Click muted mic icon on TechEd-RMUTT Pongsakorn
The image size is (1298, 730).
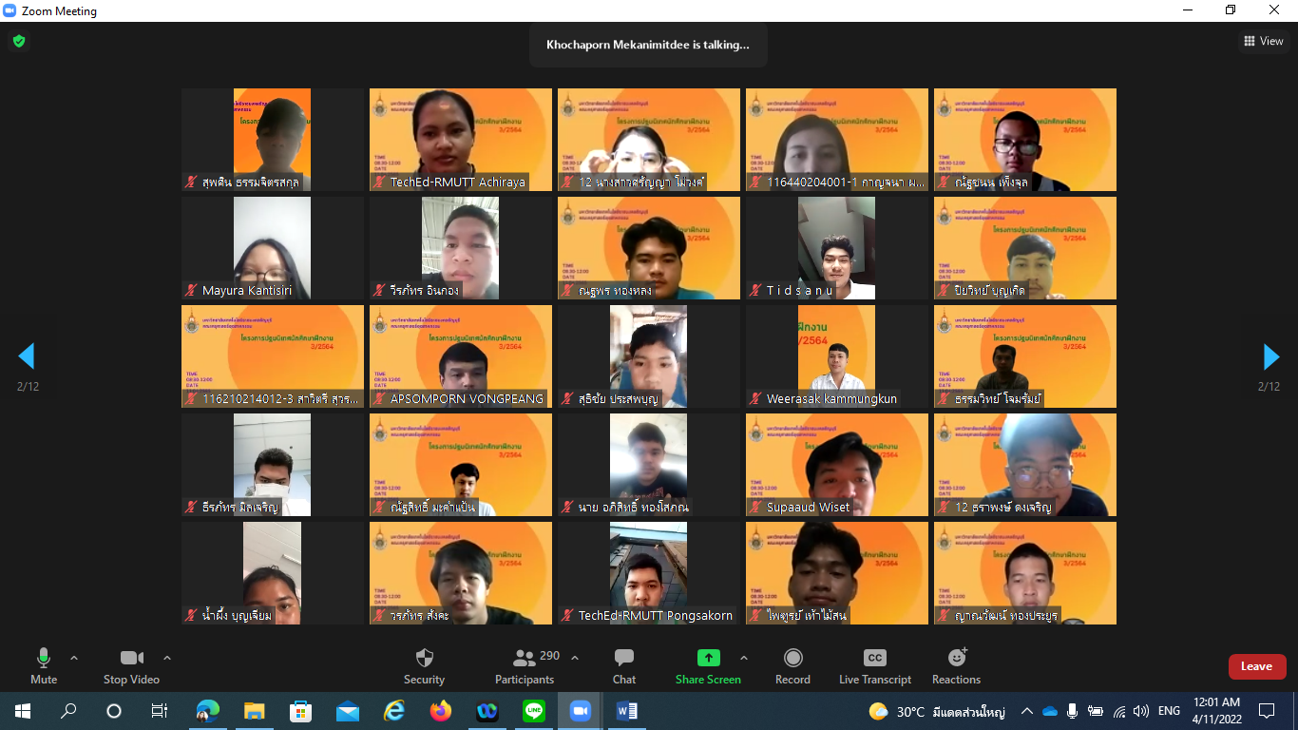[x=567, y=616]
